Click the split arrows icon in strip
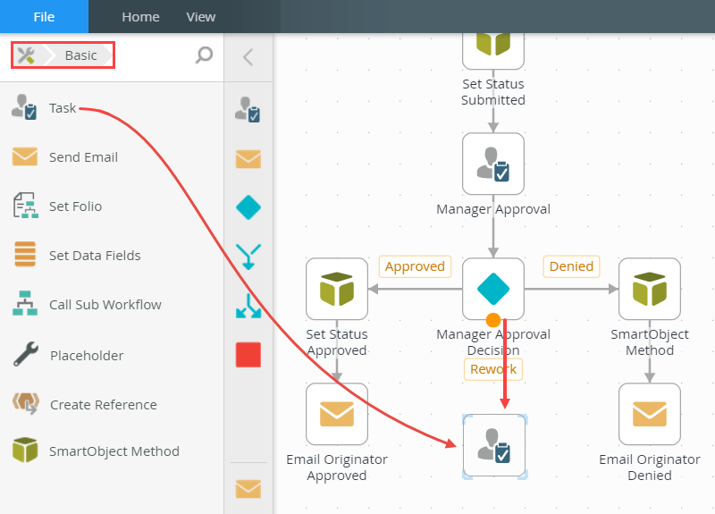 248,306
